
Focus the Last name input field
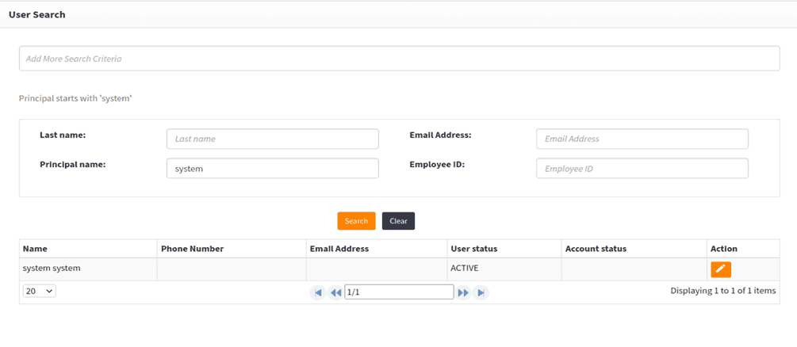tap(272, 139)
